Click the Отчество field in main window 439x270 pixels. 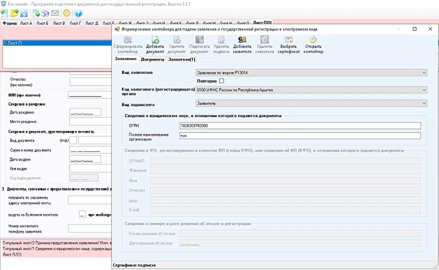pyautogui.click(x=91, y=81)
